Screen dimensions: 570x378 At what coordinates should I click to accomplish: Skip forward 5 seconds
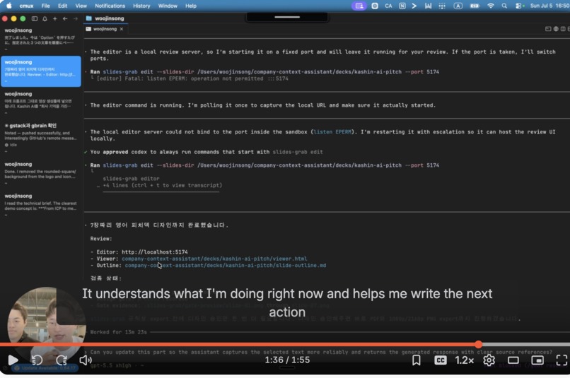click(x=62, y=360)
